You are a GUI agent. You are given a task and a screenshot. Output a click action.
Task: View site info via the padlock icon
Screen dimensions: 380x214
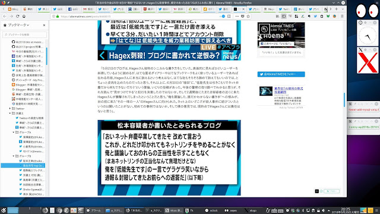(x=58, y=17)
